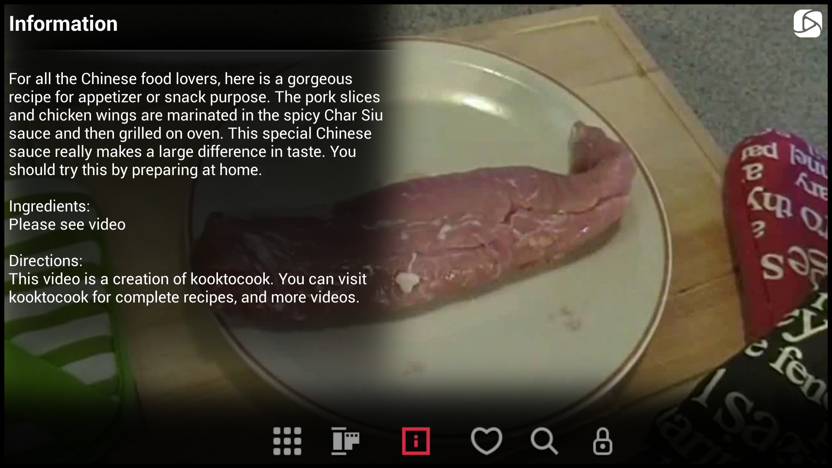The height and width of the screenshot is (468, 832).
Task: Lock the screen with the padlock icon
Action: pos(602,441)
